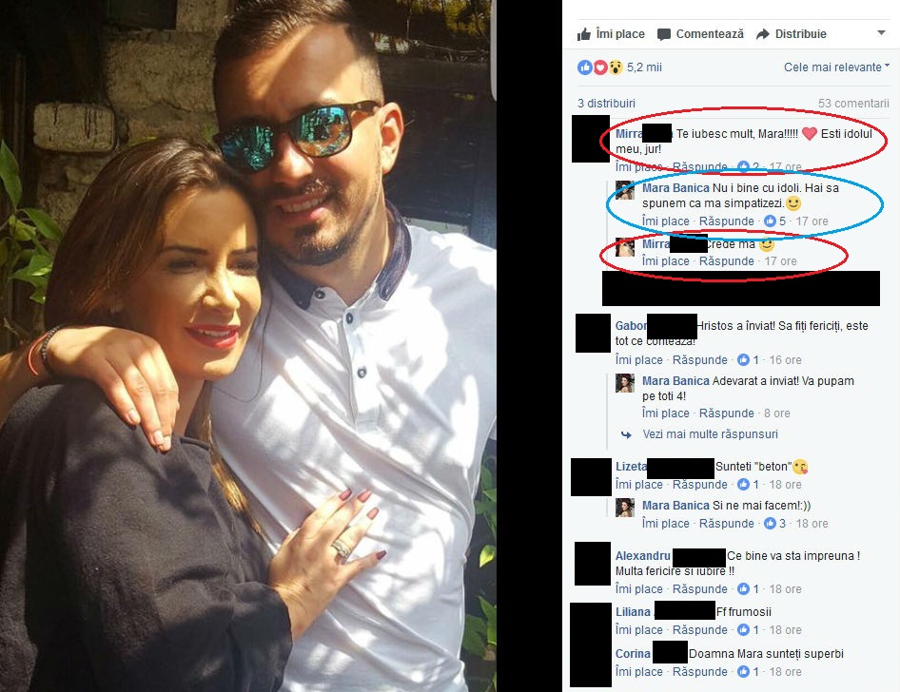Expand Vezi mai multe răspunsuri replies
This screenshot has height=692, width=900.
click(710, 434)
